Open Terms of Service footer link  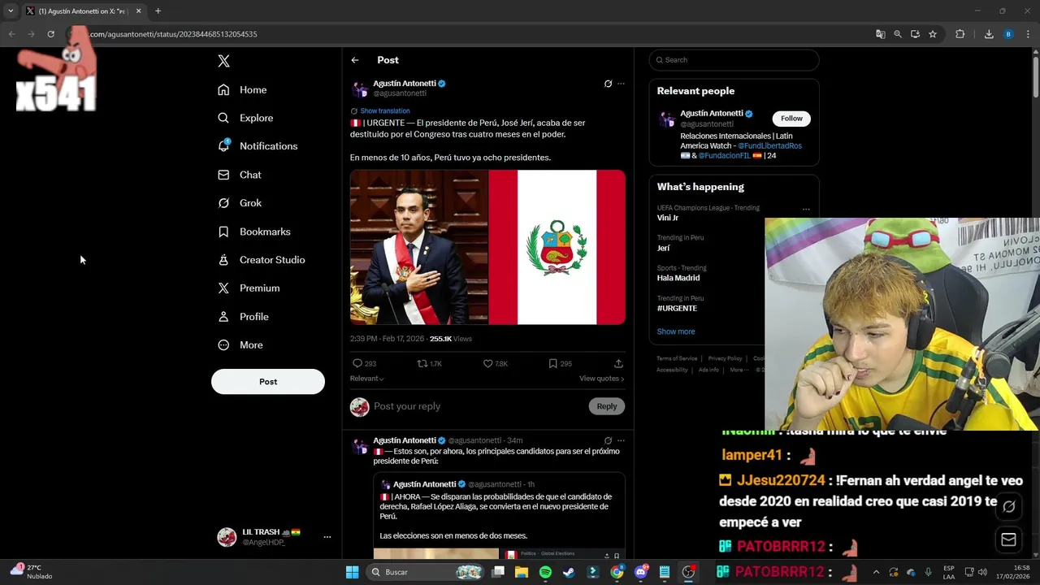click(x=677, y=358)
